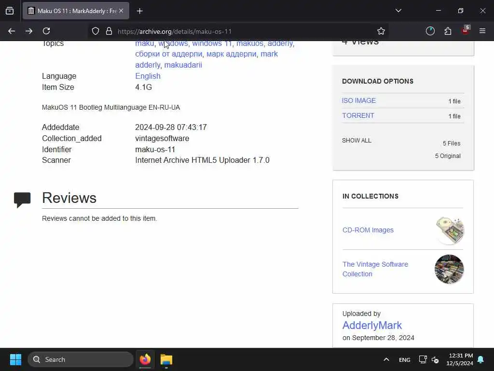Click the identifier value 'maku-os-11'
494x371 pixels.
[x=155, y=149]
